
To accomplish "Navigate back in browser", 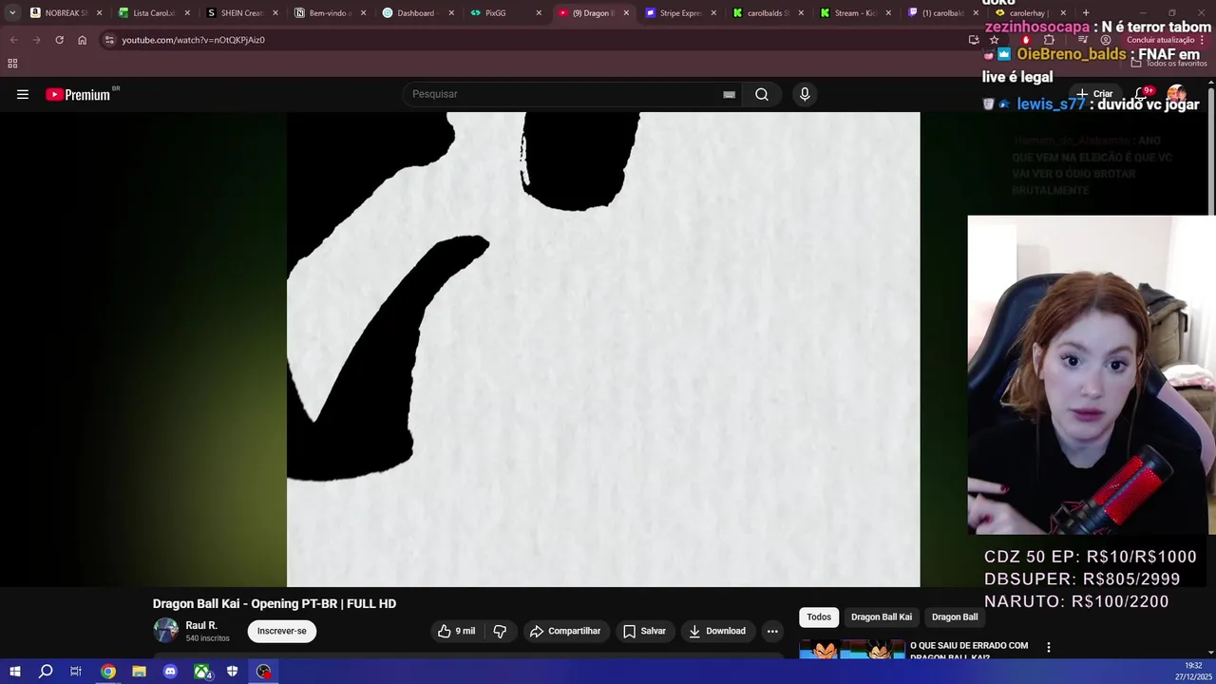I will tap(13, 40).
